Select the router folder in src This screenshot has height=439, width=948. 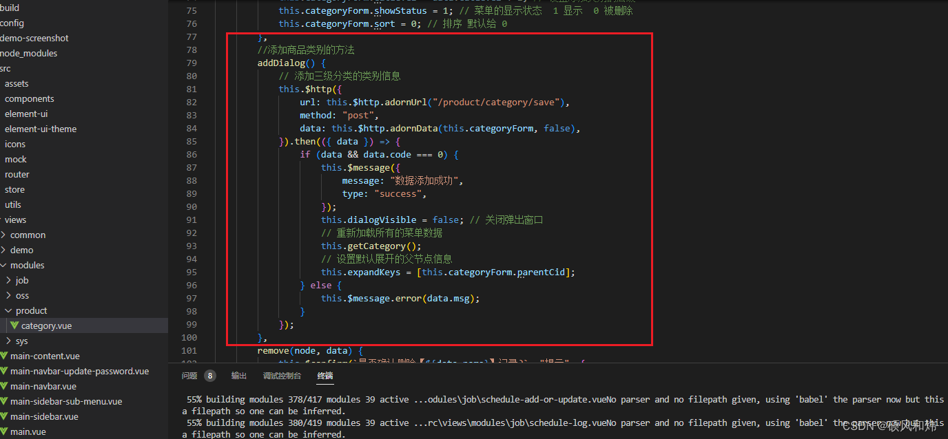click(17, 174)
